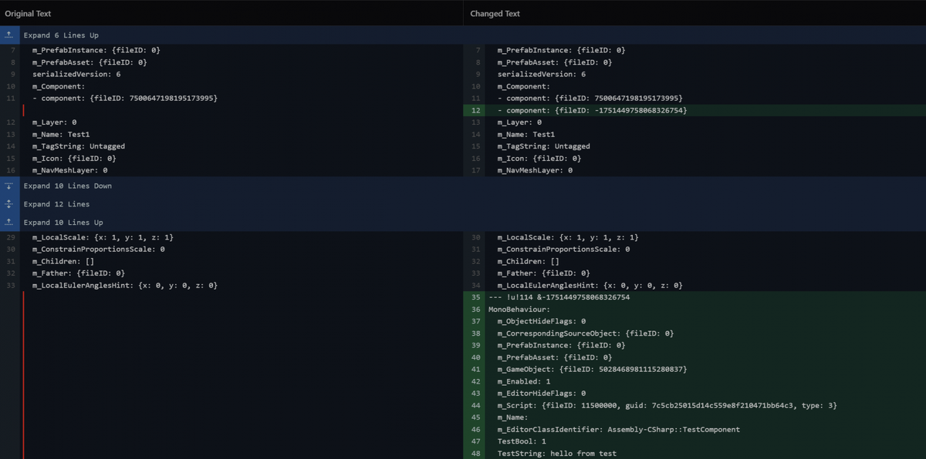Click 'm_Icon: {fileID: 0}' in Changed pane
This screenshot has width=926, height=459.
[x=539, y=159]
